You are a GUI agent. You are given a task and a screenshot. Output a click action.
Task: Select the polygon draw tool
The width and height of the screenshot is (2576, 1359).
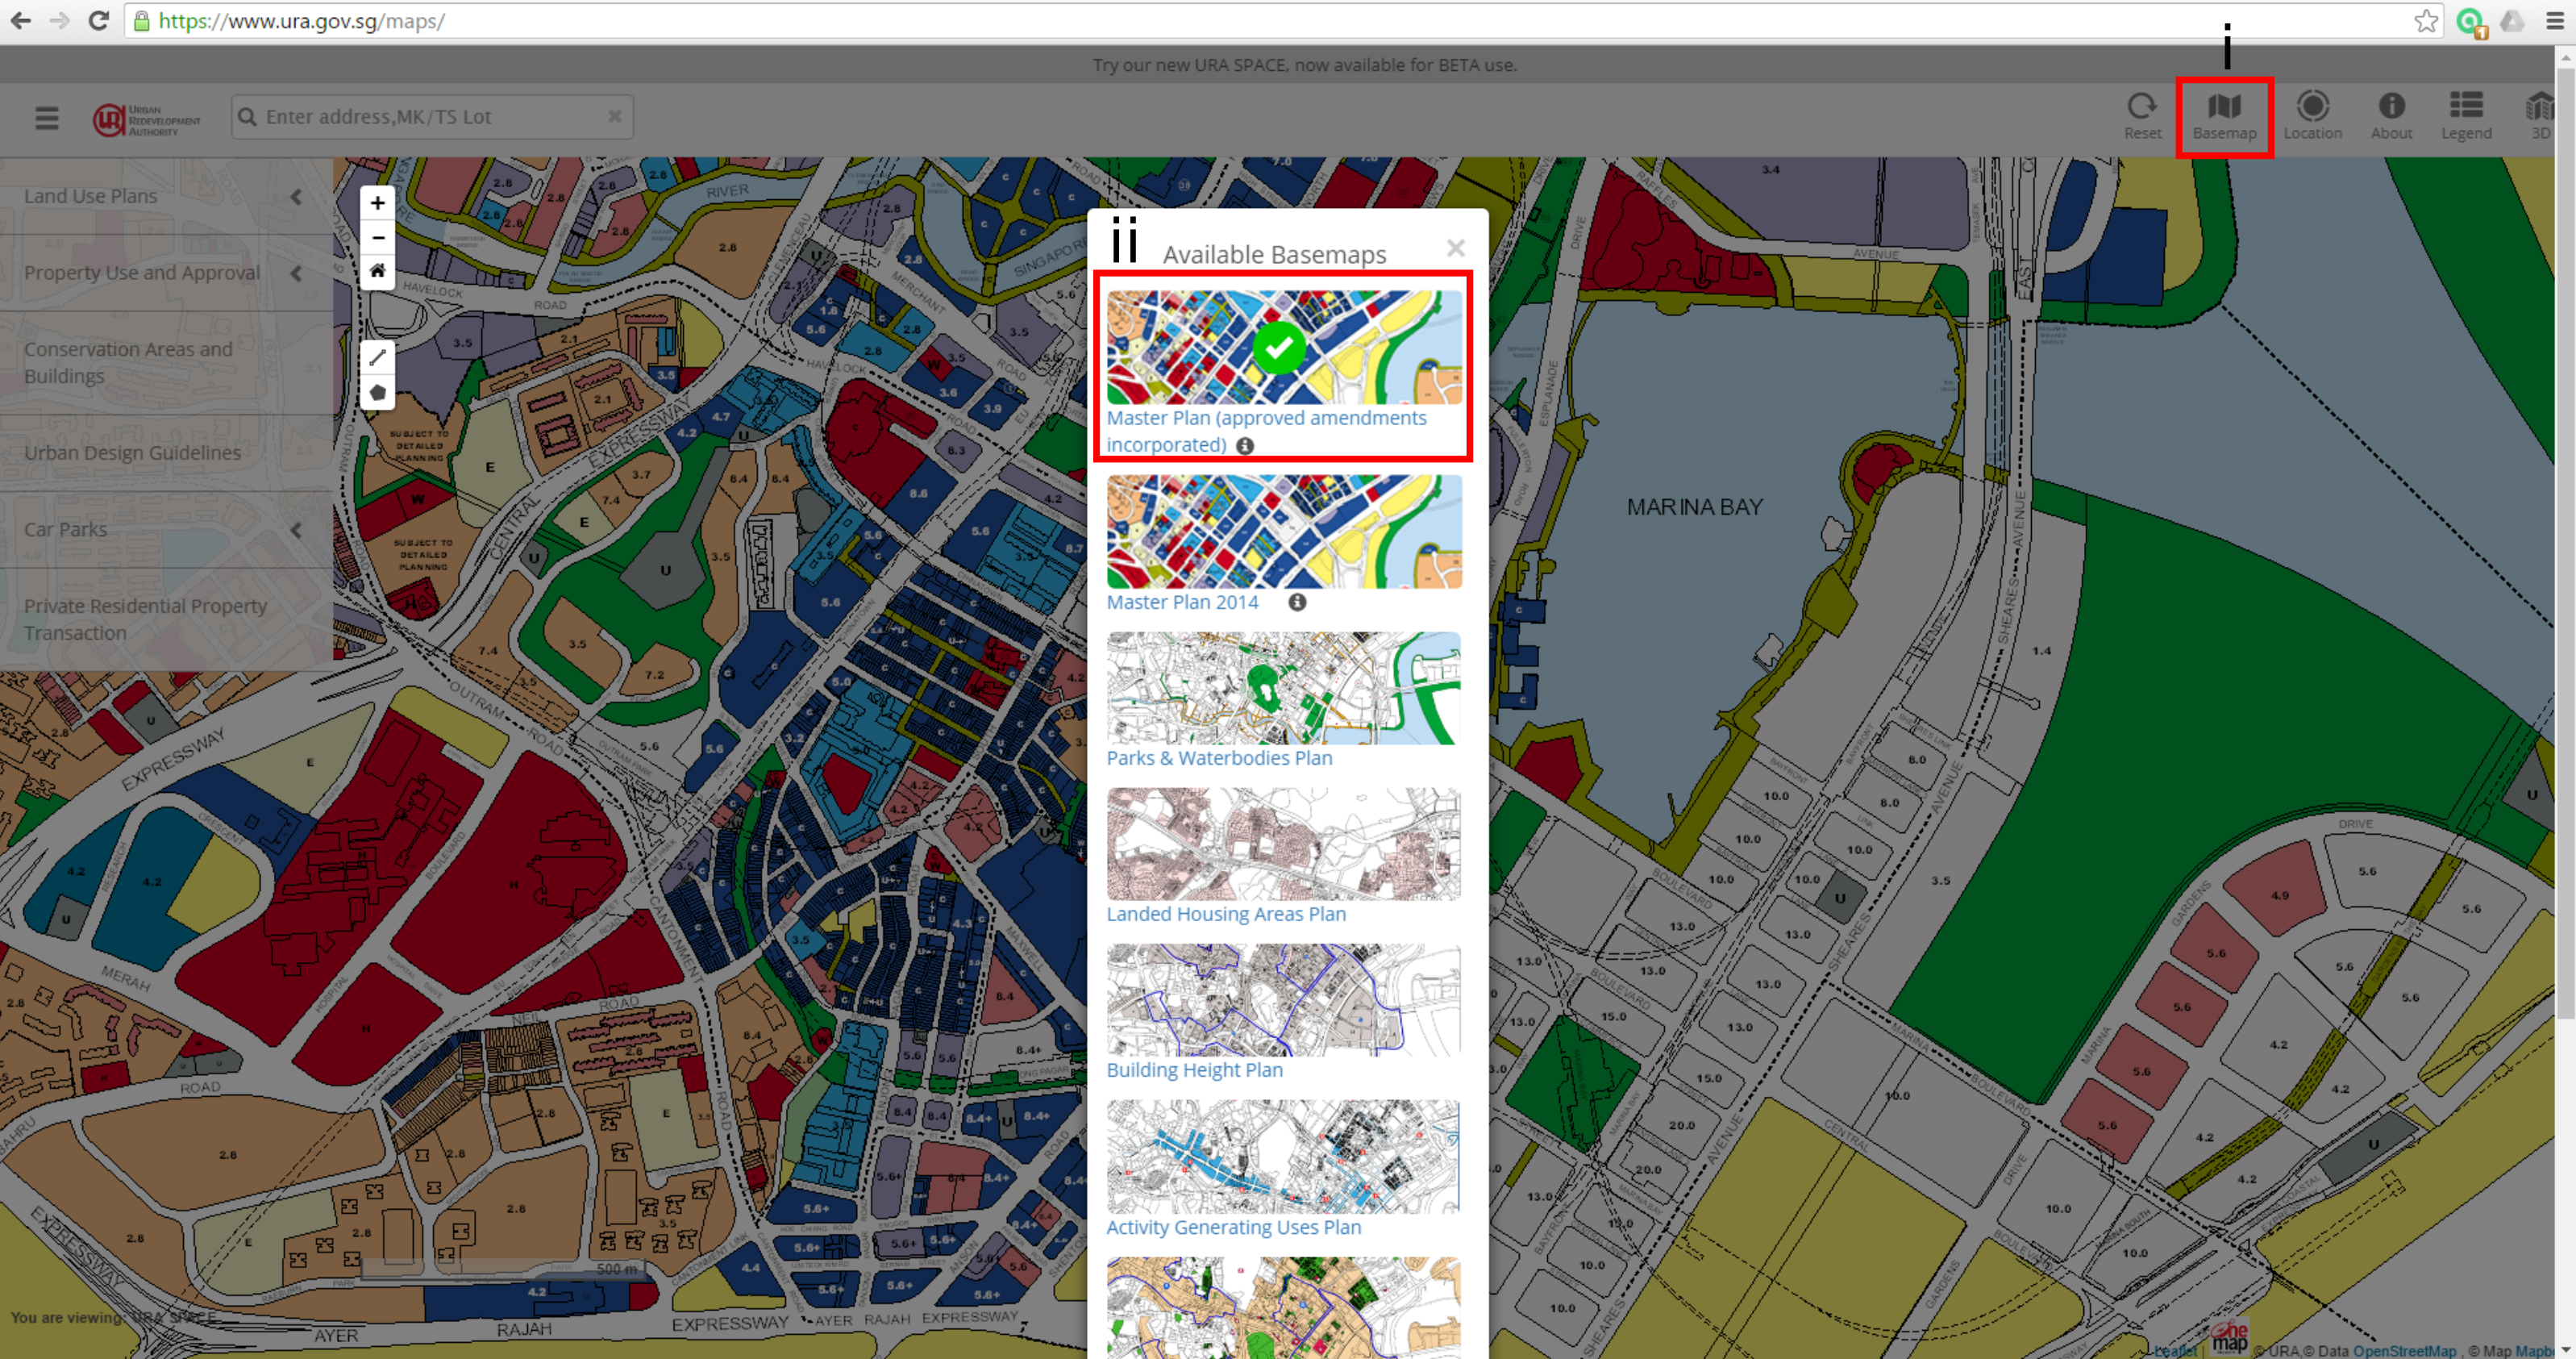[377, 392]
